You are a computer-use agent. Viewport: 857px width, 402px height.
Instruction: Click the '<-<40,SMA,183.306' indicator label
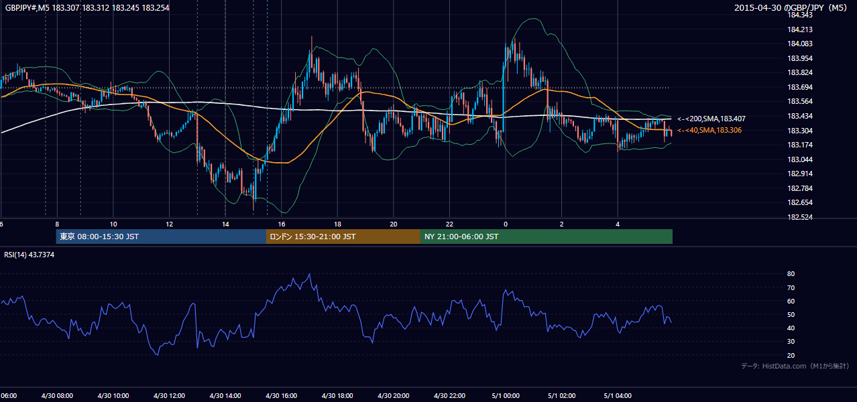tap(709, 130)
